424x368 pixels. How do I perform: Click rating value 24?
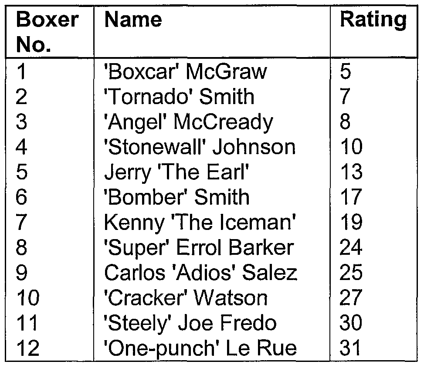coord(351,248)
